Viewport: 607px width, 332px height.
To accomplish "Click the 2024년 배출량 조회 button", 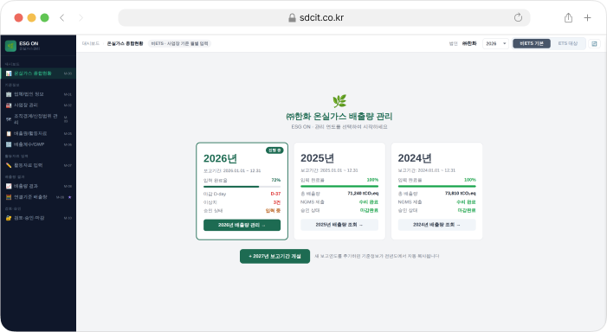I will [x=436, y=225].
